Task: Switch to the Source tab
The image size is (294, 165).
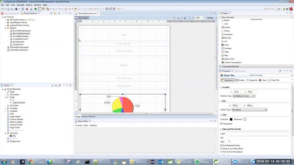Action: point(85,116)
